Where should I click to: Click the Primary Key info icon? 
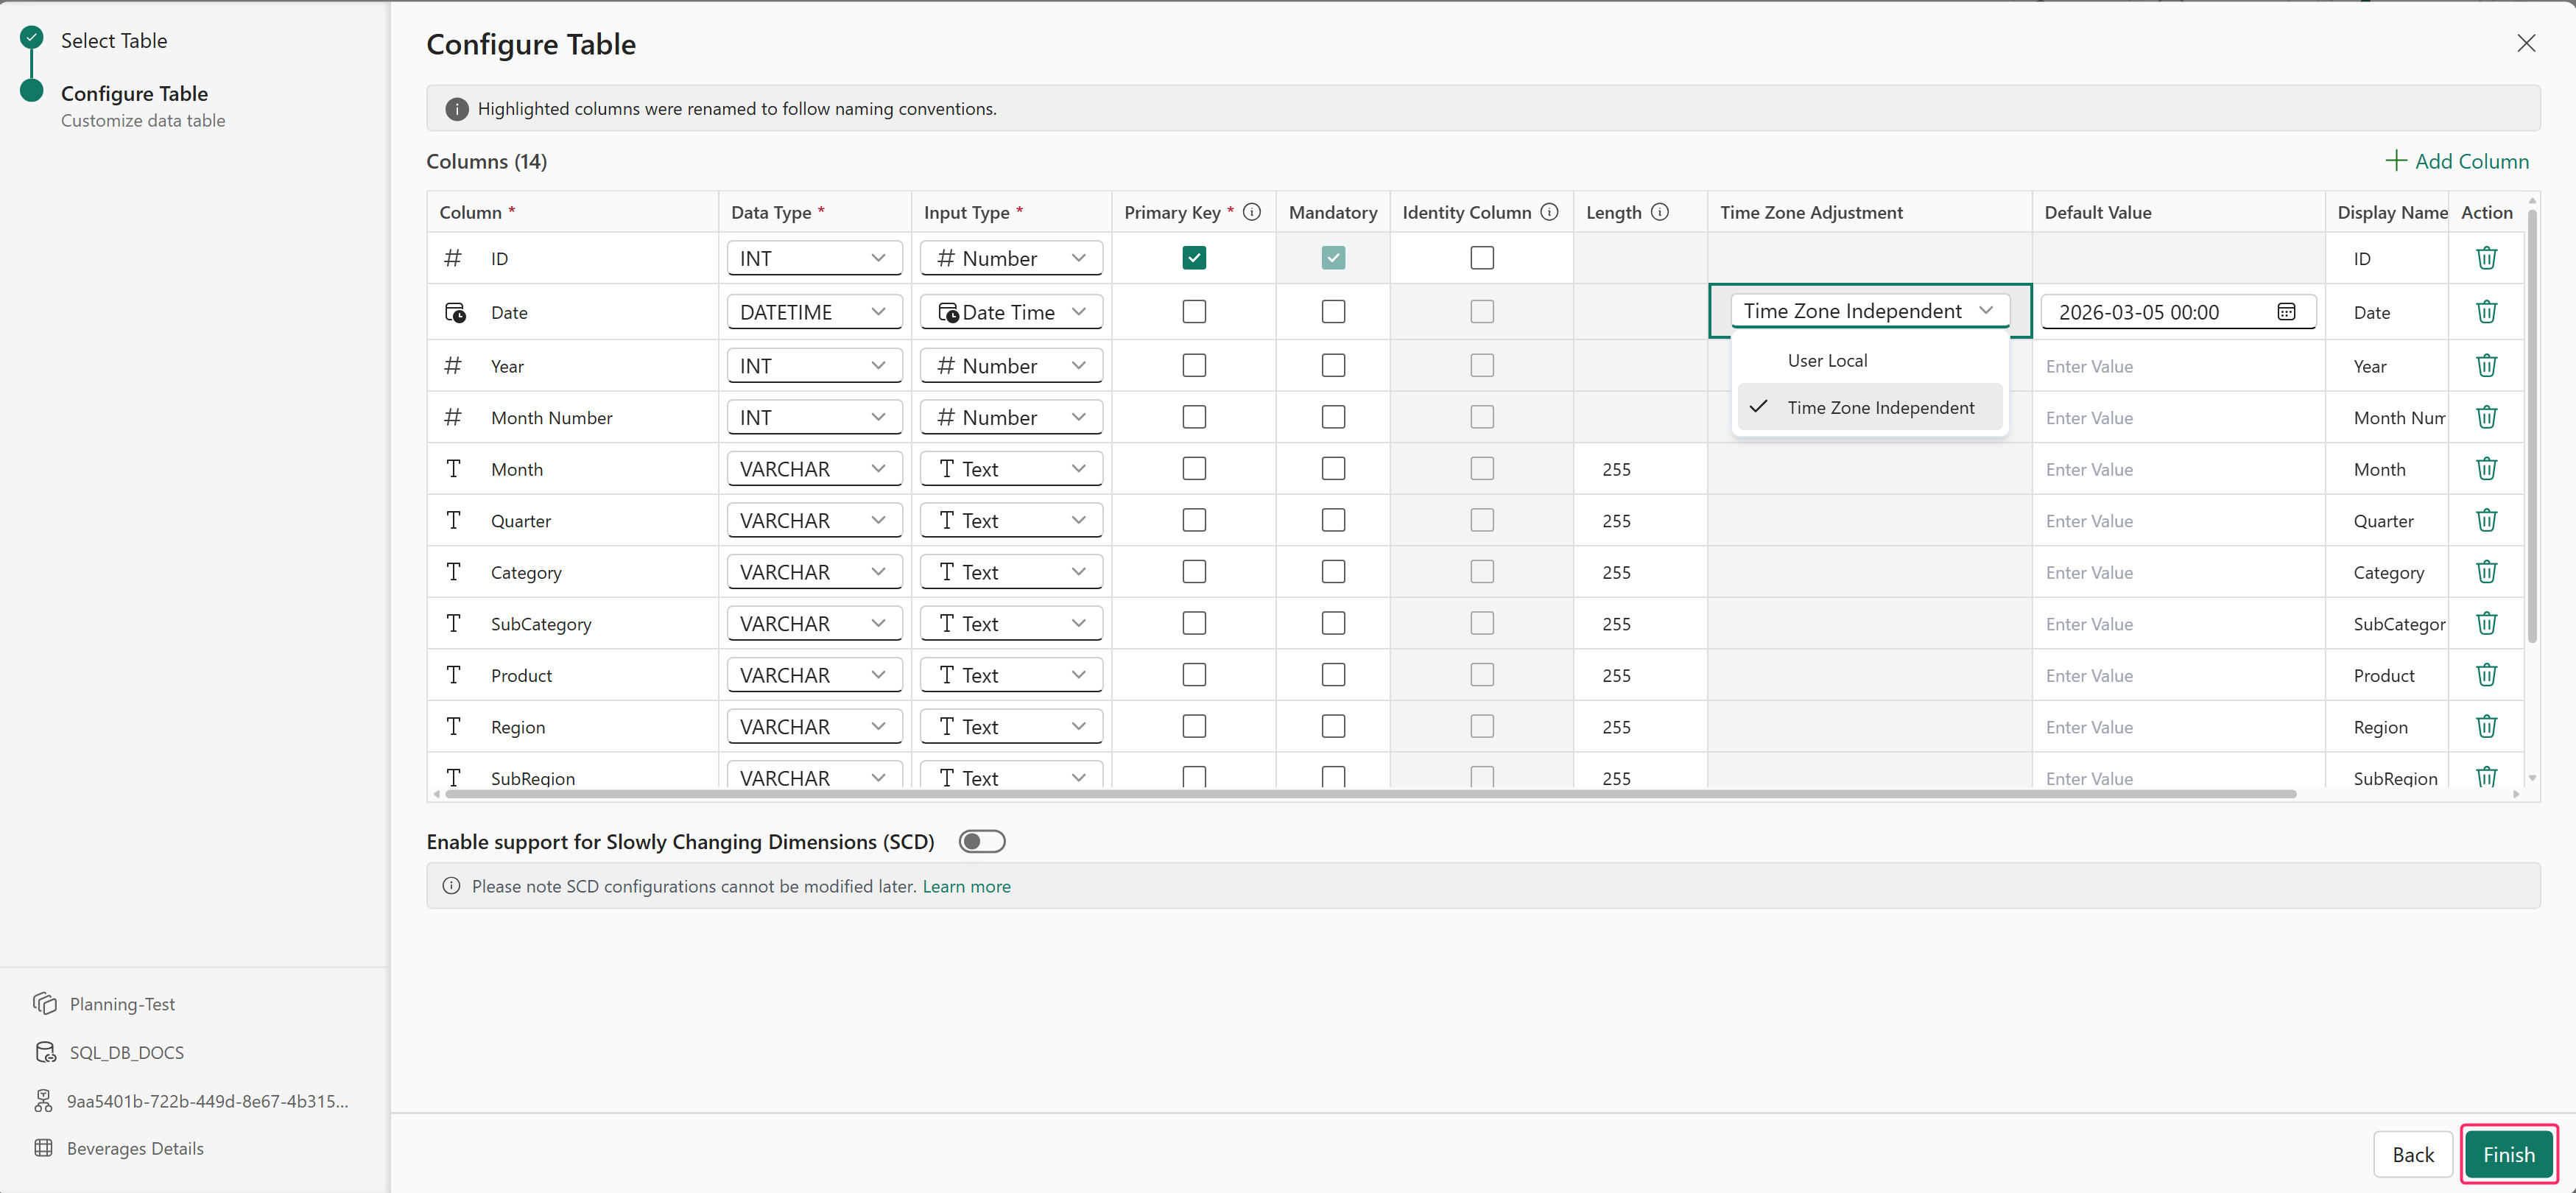pos(1252,212)
